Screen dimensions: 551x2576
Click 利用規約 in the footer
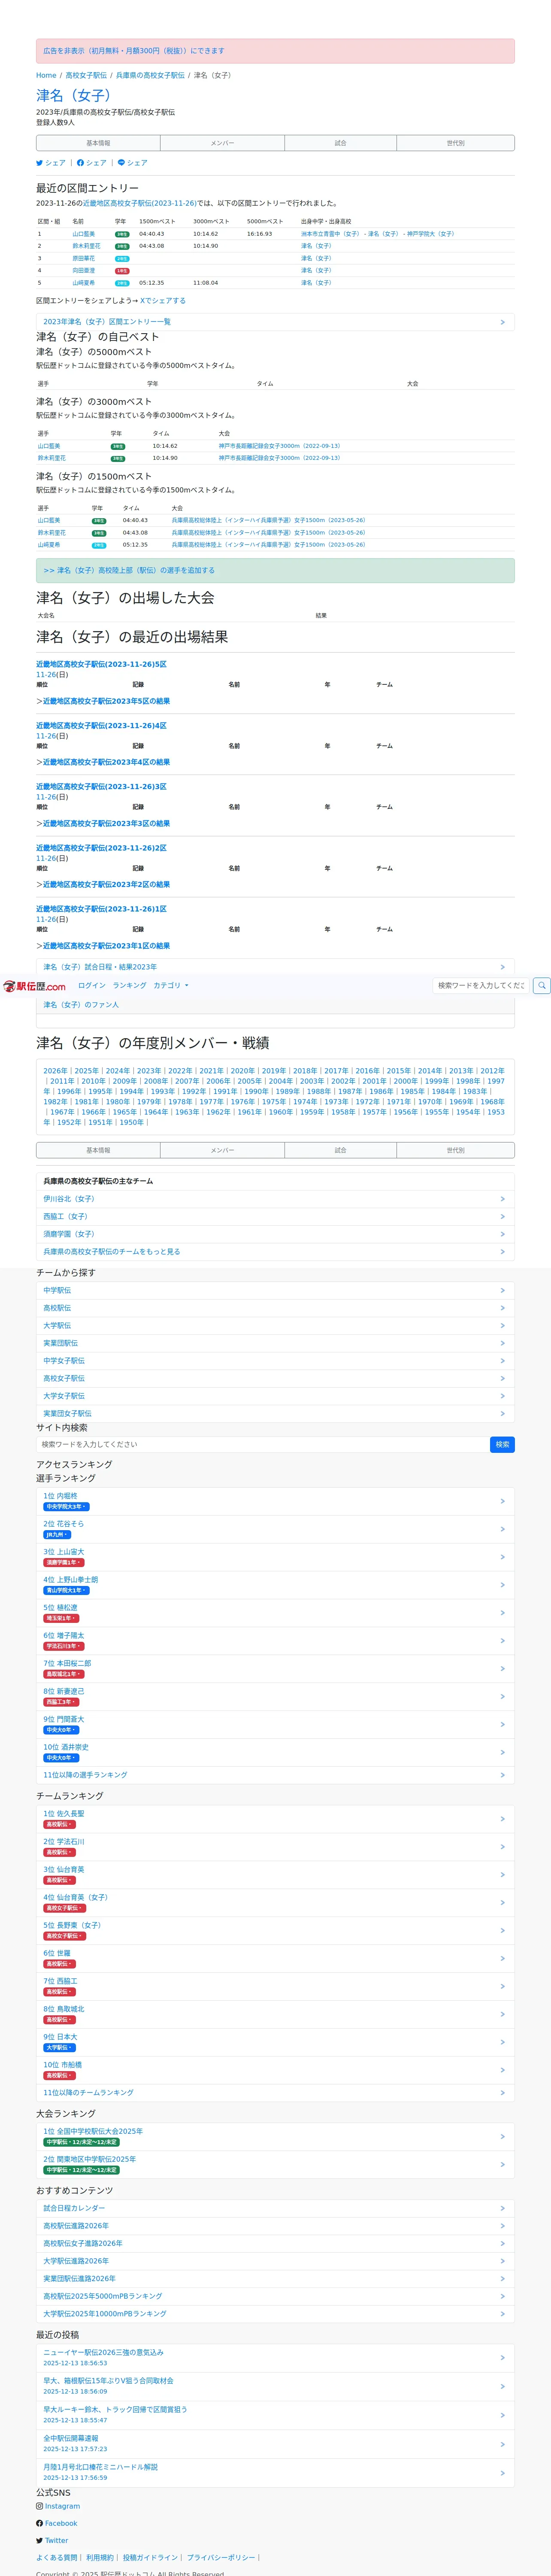100,2557
